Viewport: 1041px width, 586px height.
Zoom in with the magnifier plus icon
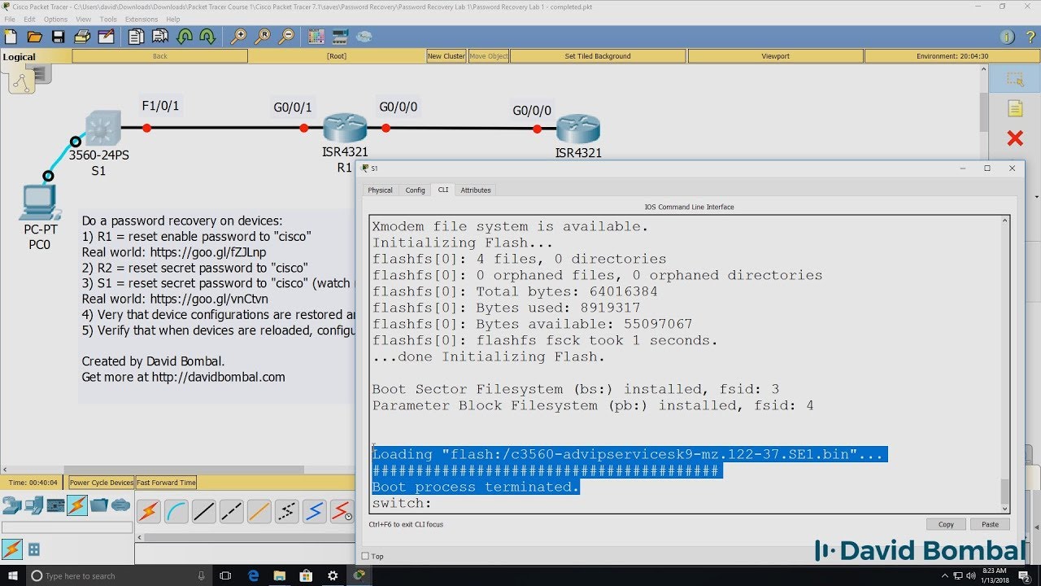coord(238,37)
